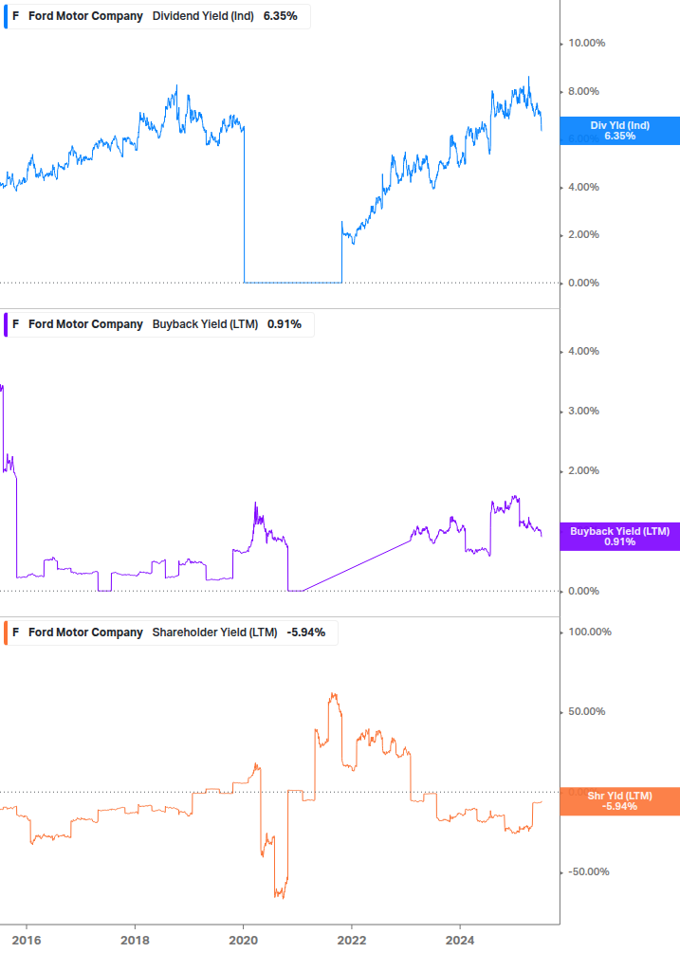Screen dimensions: 680x953
Task: Click the 0.00% label on buyback yield axis
Action: (583, 591)
